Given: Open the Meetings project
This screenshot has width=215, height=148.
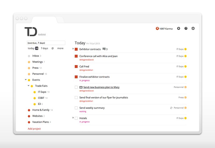Looking at the screenshot, I should click(x=37, y=62).
